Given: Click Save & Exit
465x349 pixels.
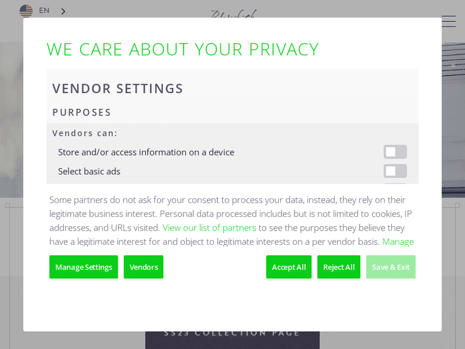Looking at the screenshot, I should [391, 267].
